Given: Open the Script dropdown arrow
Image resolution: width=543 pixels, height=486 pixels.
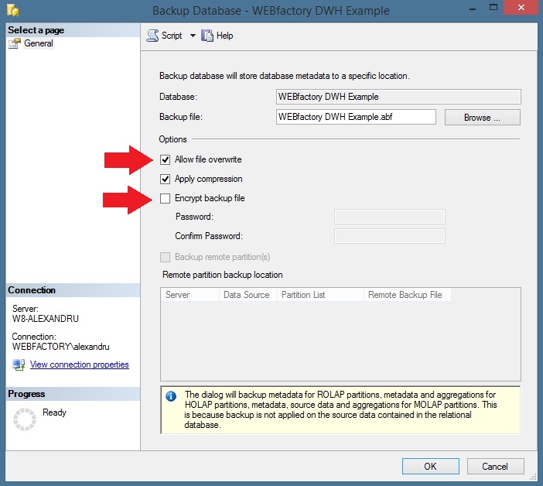Looking at the screenshot, I should point(193,36).
